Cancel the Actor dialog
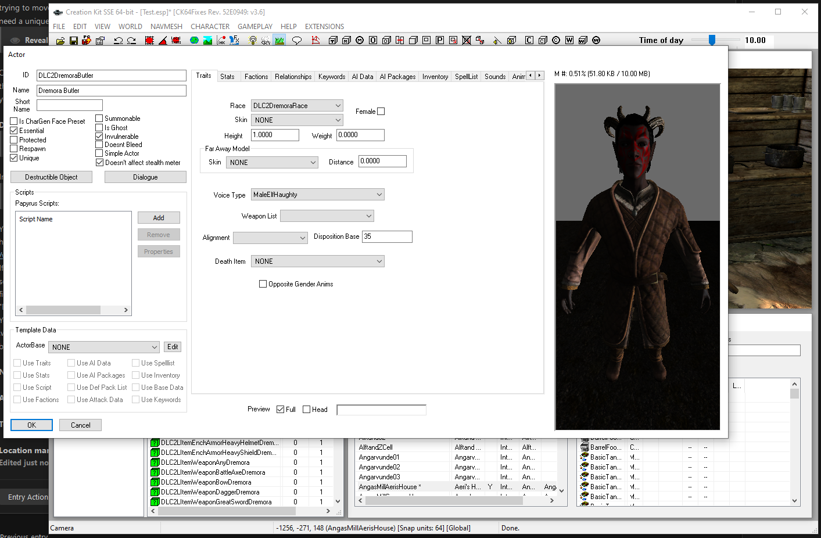The width and height of the screenshot is (821, 538). (80, 425)
